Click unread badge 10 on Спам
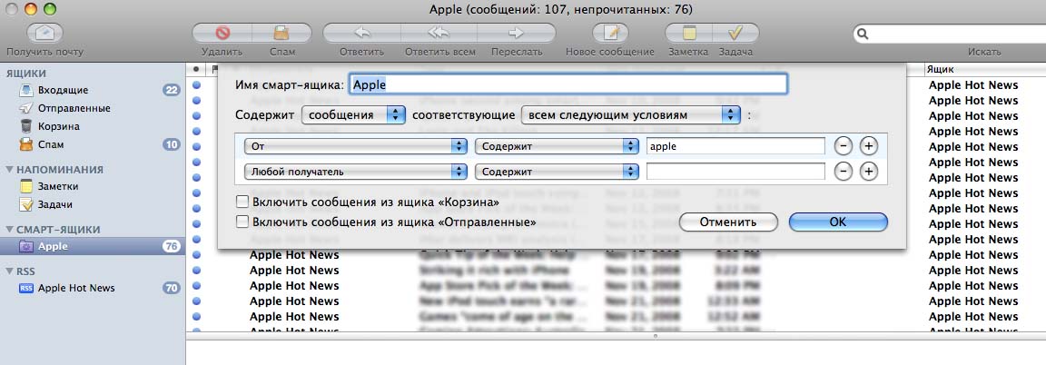The height and width of the screenshot is (365, 1046). [x=172, y=144]
